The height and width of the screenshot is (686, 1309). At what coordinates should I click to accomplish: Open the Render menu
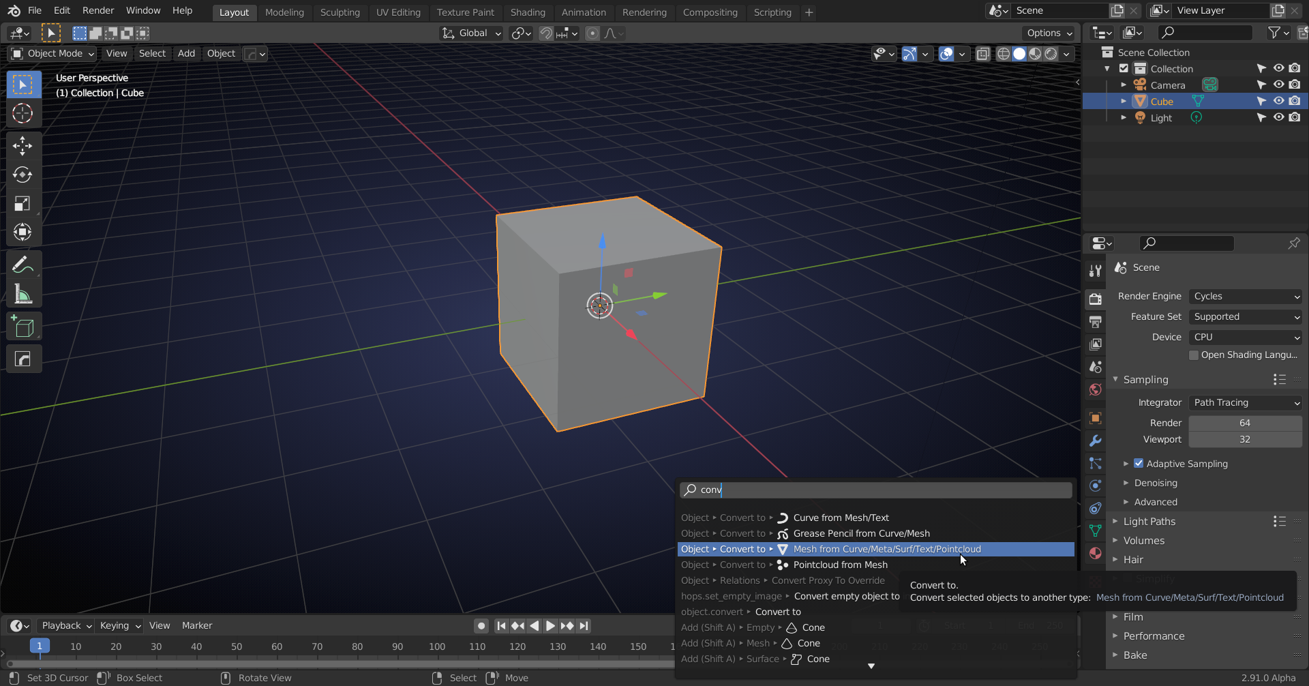tap(98, 10)
